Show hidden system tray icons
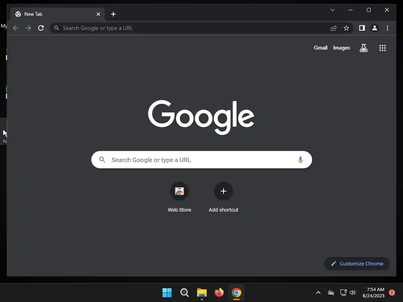Screen dimensions: 403x302 point(318,293)
